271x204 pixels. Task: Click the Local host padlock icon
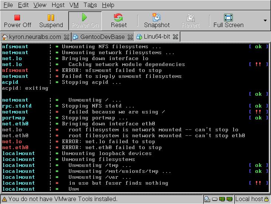[267, 199]
